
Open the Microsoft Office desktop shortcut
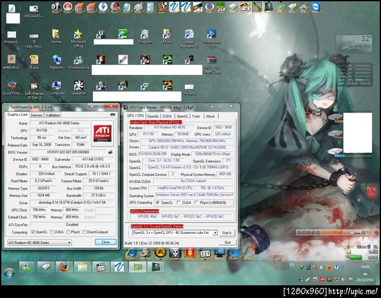(x=78, y=39)
